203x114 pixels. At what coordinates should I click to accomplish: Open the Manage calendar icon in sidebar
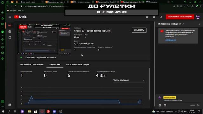coord(10,38)
